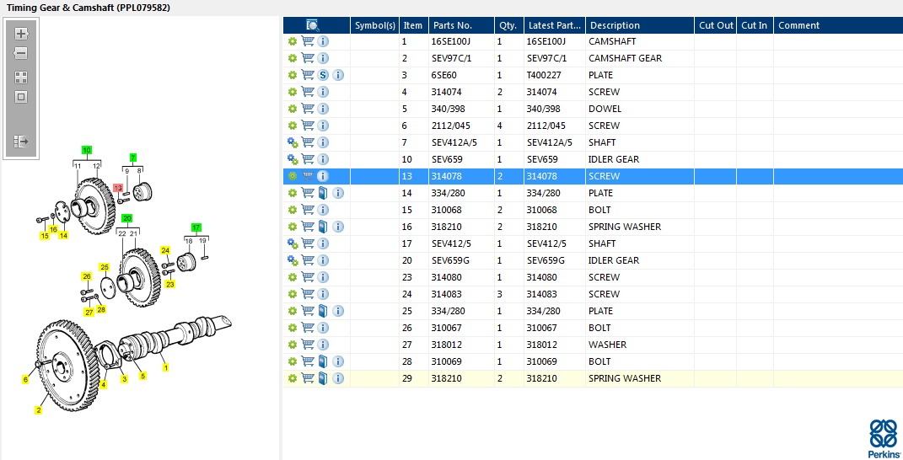The image size is (903, 460).
Task: Select yellow callout 2 on diagram
Action: point(39,410)
